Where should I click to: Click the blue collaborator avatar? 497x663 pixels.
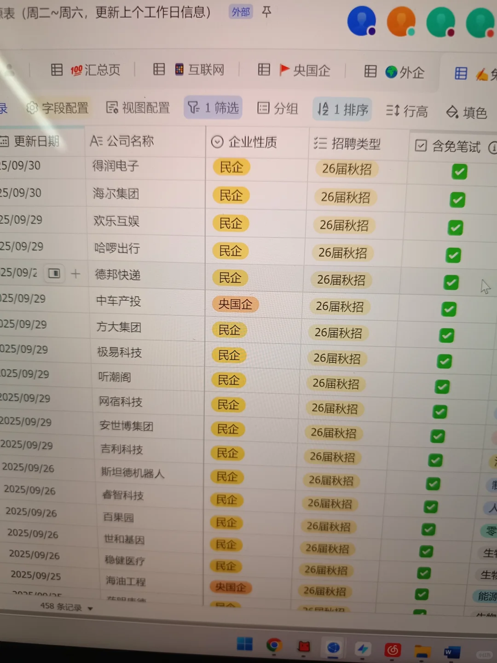tap(362, 21)
